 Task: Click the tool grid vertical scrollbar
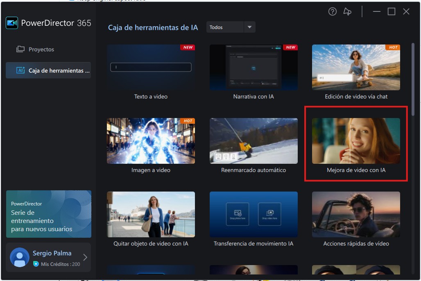pyautogui.click(x=413, y=79)
